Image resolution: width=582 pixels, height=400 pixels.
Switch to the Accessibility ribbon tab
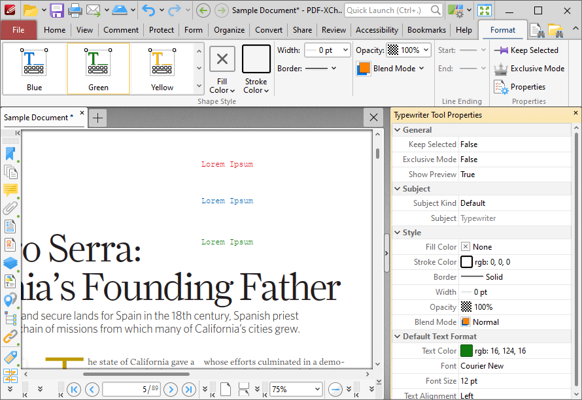pyautogui.click(x=377, y=30)
